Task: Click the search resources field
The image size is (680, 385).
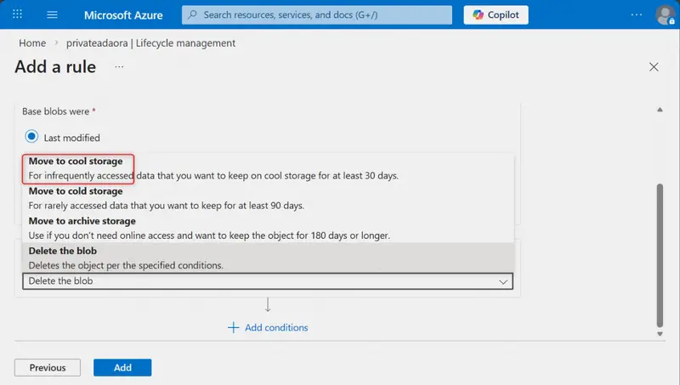Action: (x=316, y=14)
